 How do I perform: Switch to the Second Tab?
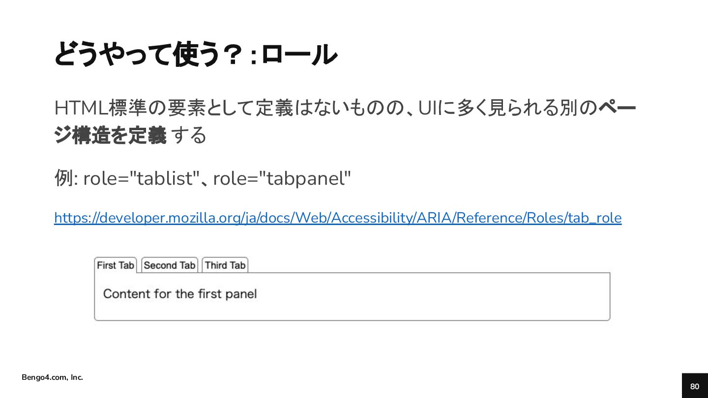point(170,265)
